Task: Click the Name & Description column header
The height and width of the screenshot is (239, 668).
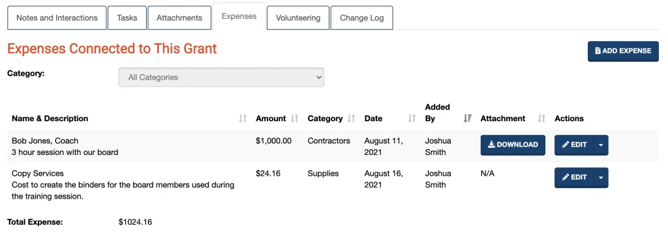Action: (50, 119)
